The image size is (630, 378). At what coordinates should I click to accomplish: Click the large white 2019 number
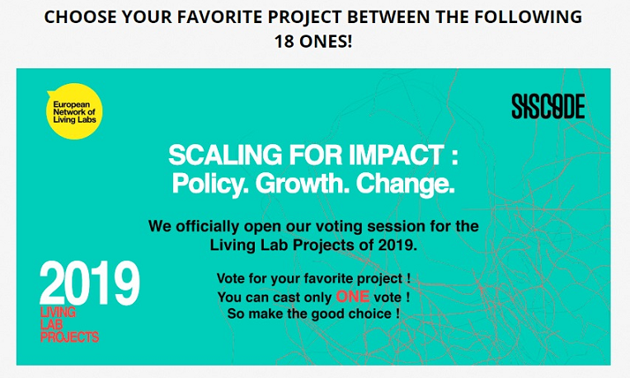90,282
